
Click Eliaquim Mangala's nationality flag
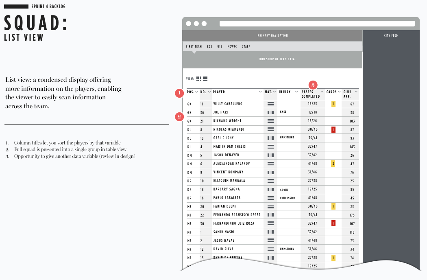pyautogui.click(x=270, y=181)
